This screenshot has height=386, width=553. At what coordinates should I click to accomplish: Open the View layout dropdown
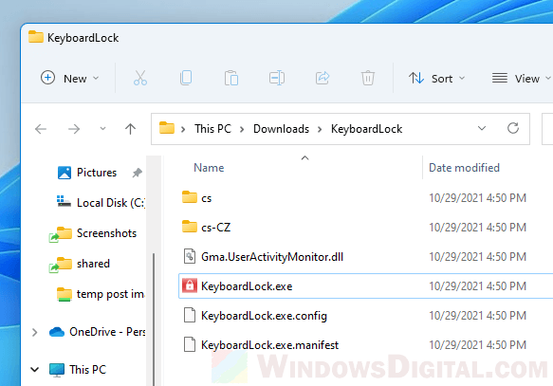tap(522, 79)
